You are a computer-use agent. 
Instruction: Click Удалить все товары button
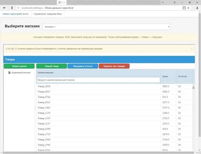(x=114, y=66)
